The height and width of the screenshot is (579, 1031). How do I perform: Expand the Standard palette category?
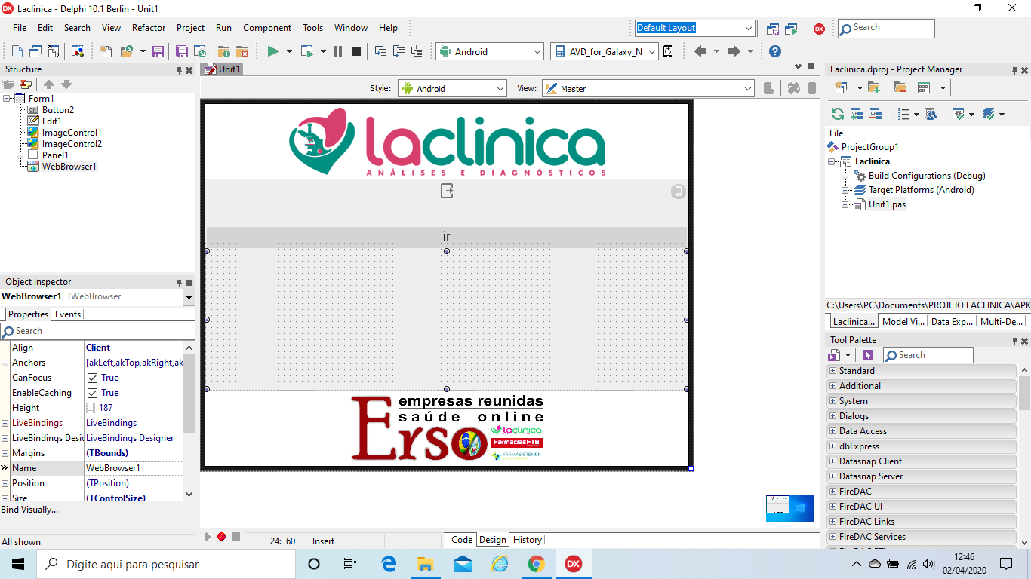coord(833,371)
